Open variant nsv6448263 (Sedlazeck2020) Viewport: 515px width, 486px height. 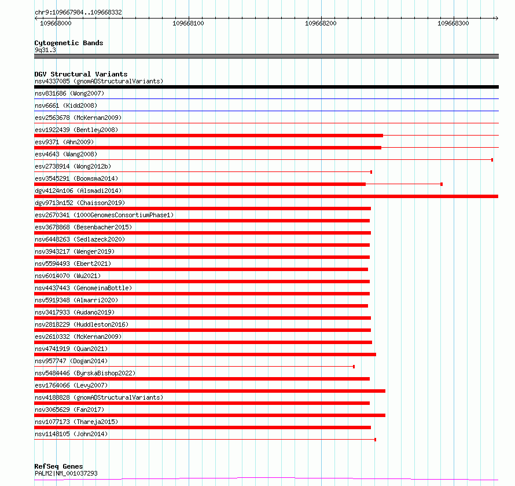(x=80, y=239)
